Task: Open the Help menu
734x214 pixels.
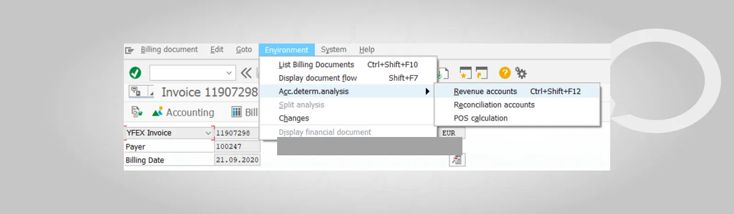Action: (367, 49)
